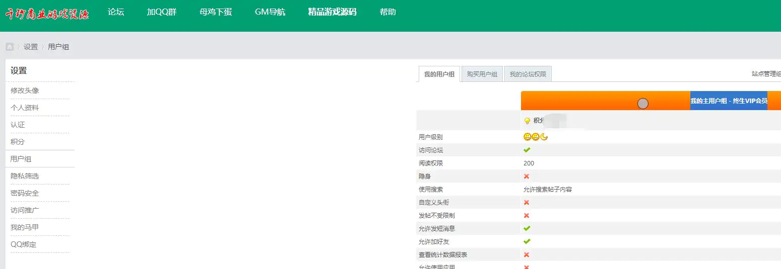
Task: Click red cross in 发帖不受限制 row
Action: coord(527,215)
